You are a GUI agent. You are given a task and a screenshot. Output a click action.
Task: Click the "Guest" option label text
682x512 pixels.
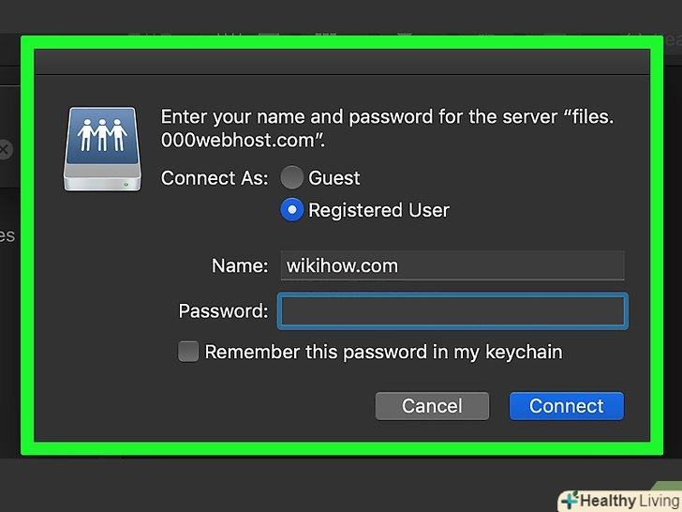tap(334, 177)
